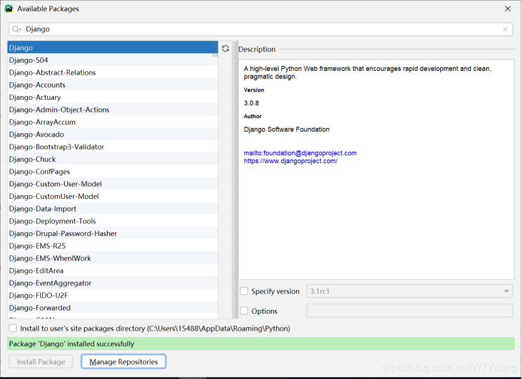The image size is (522, 379).
Task: Select Django-Forwarded package
Action: 113,308
